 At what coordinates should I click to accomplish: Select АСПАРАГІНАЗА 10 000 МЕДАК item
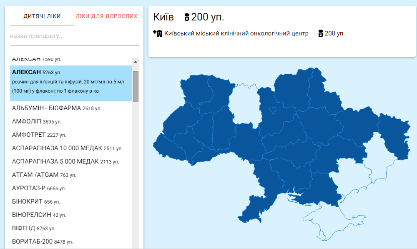[x=71, y=148]
